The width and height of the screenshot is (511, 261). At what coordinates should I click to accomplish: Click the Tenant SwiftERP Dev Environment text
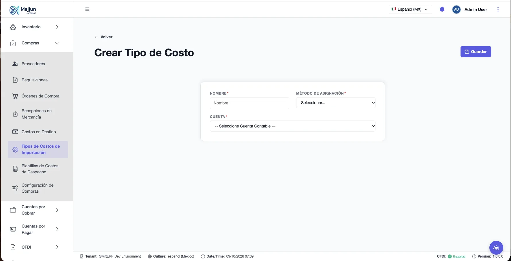[110, 256]
